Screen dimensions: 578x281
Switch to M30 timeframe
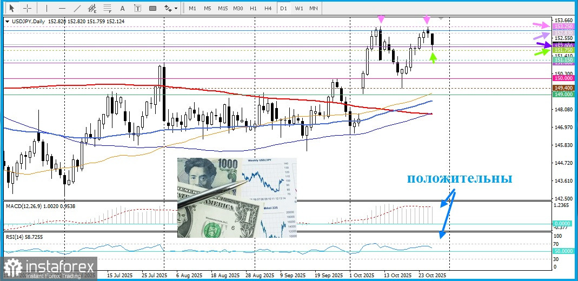pyautogui.click(x=238, y=8)
